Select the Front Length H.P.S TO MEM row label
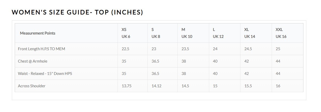 pos(41,49)
